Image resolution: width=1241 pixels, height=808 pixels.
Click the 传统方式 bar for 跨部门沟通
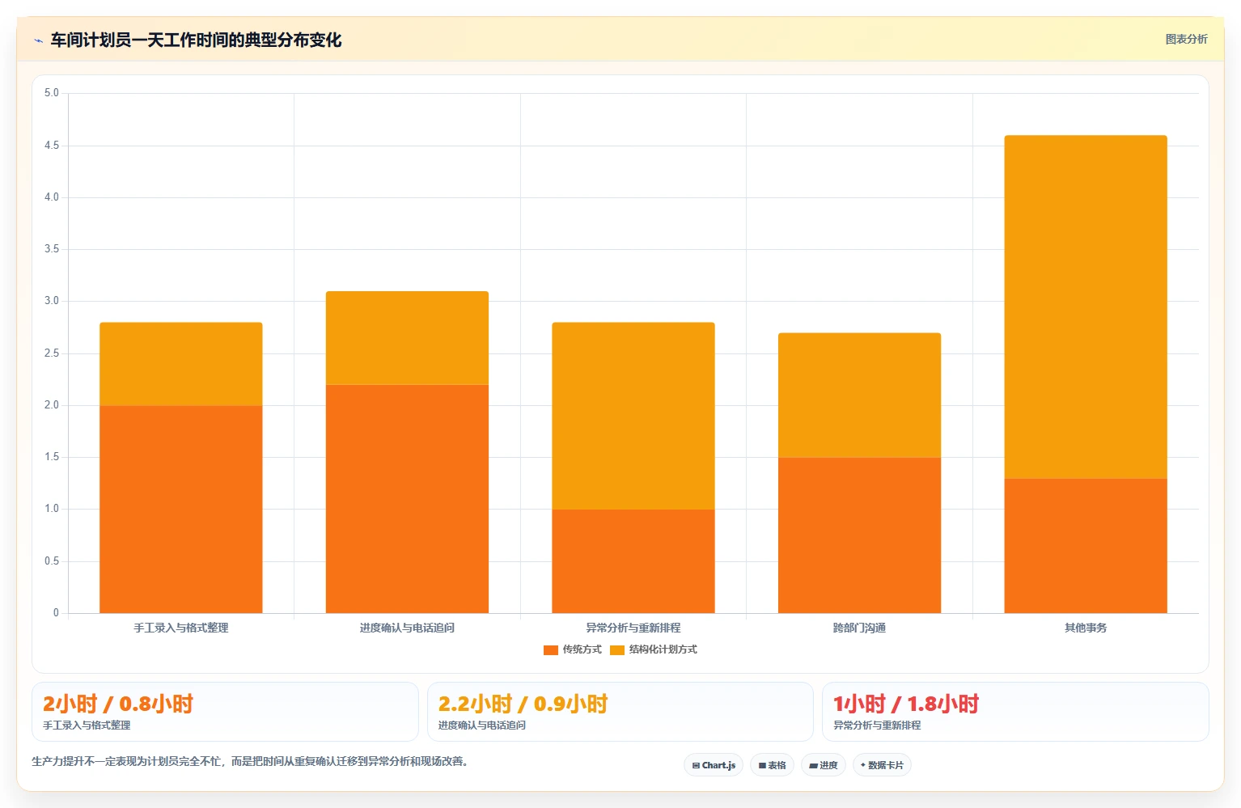[859, 535]
